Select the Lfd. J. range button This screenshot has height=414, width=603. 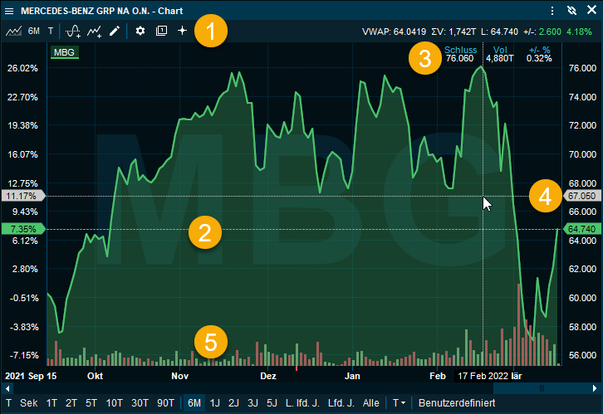point(341,402)
